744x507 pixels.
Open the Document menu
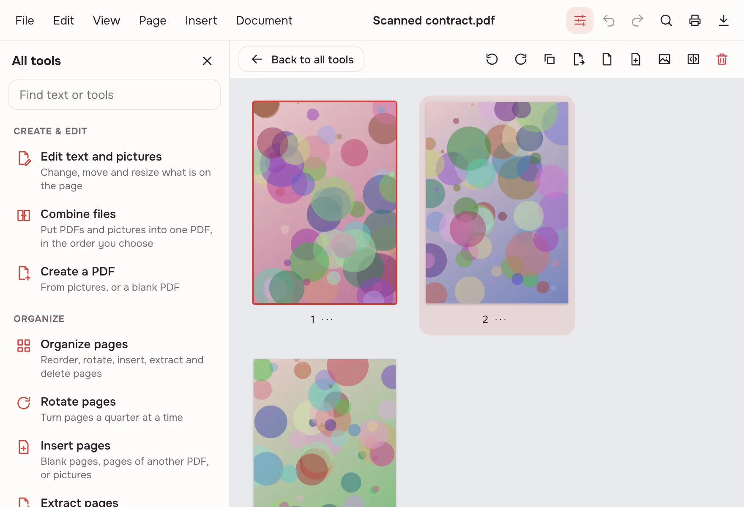[264, 20]
